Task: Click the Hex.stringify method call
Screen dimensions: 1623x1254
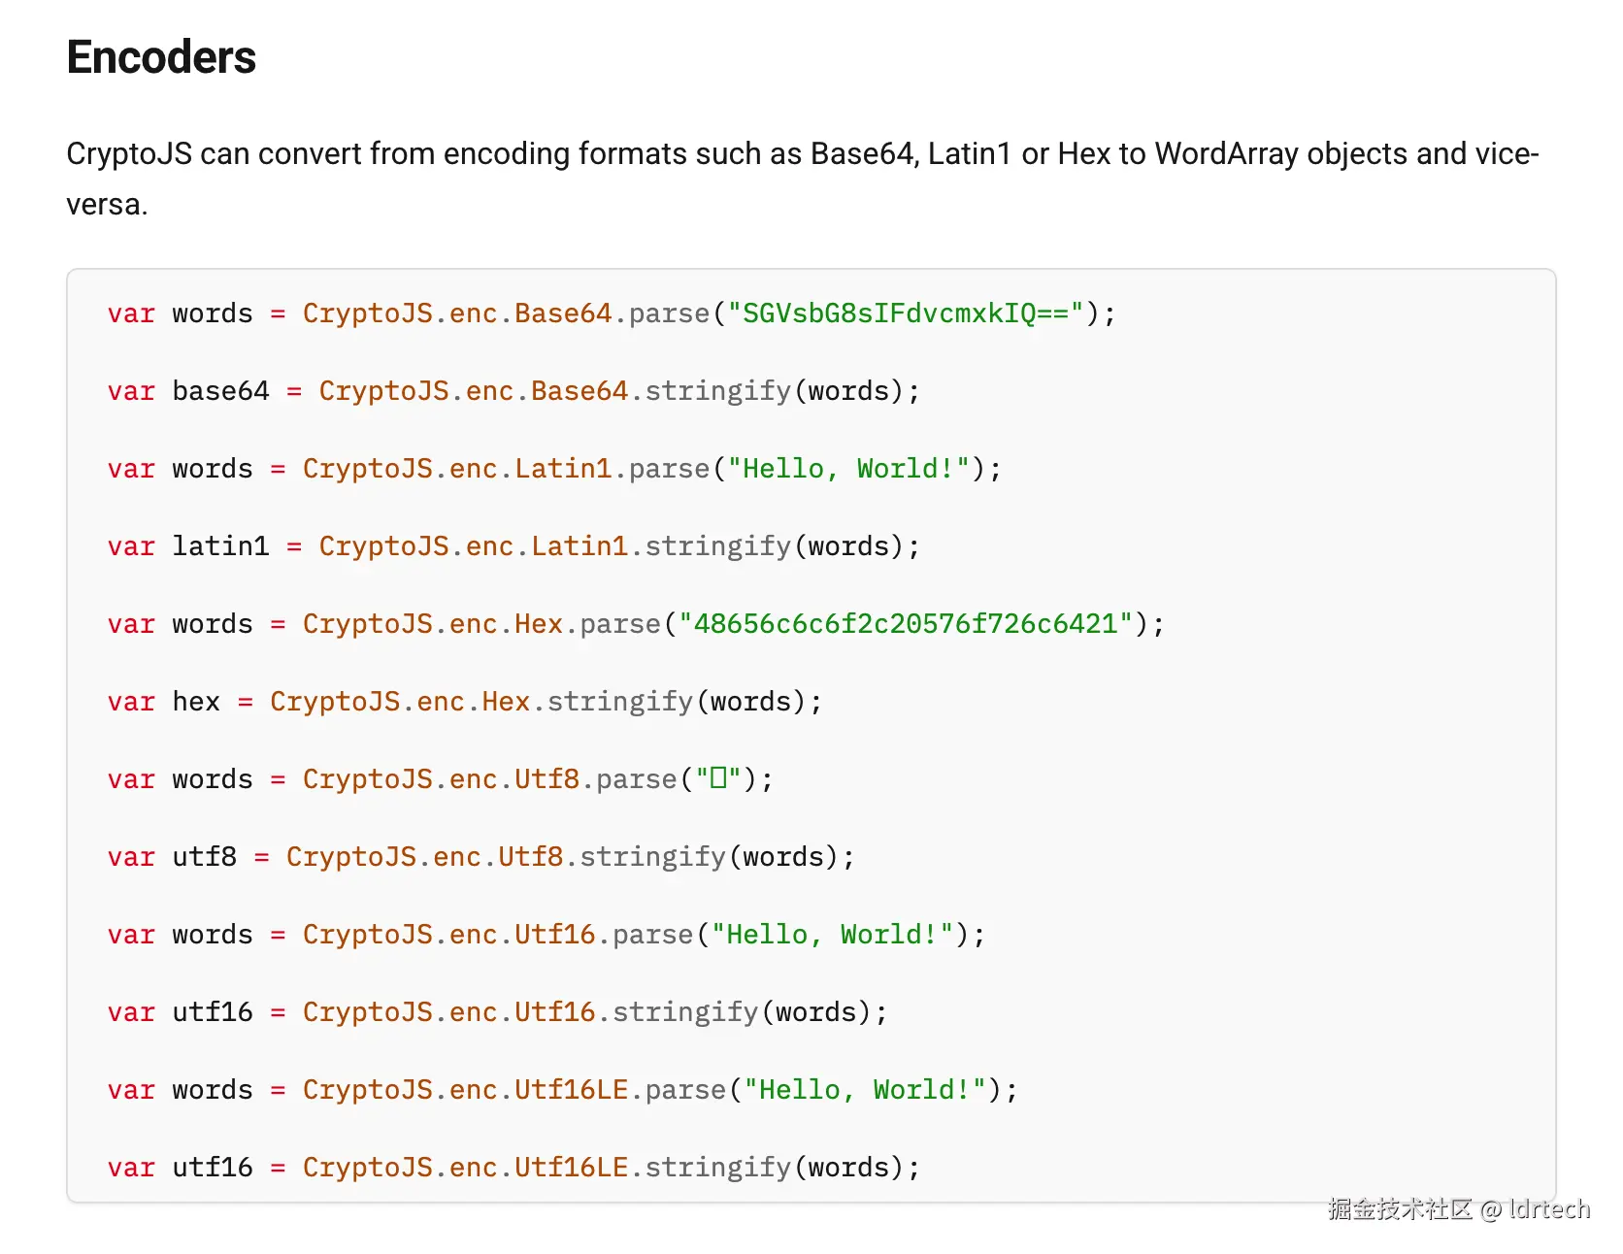Action: click(620, 702)
